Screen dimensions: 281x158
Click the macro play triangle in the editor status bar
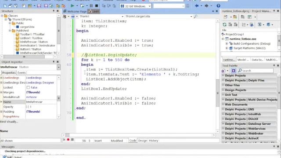tap(64, 140)
